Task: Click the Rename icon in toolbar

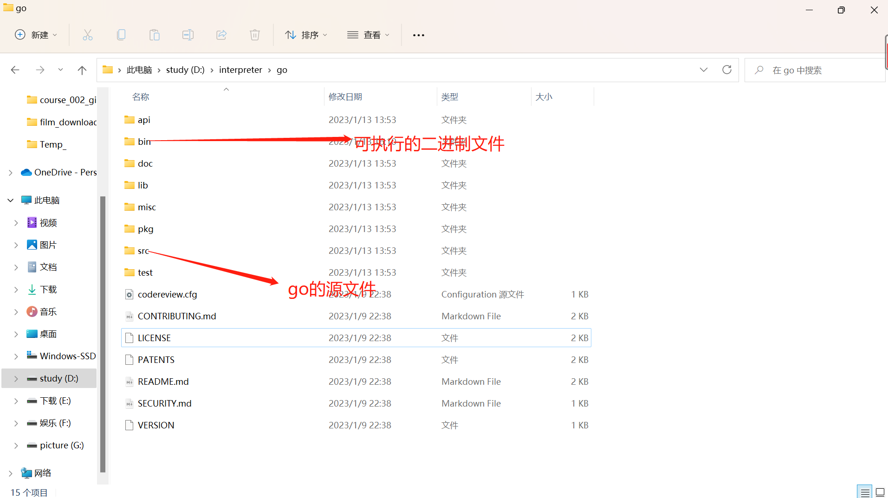Action: pyautogui.click(x=188, y=35)
